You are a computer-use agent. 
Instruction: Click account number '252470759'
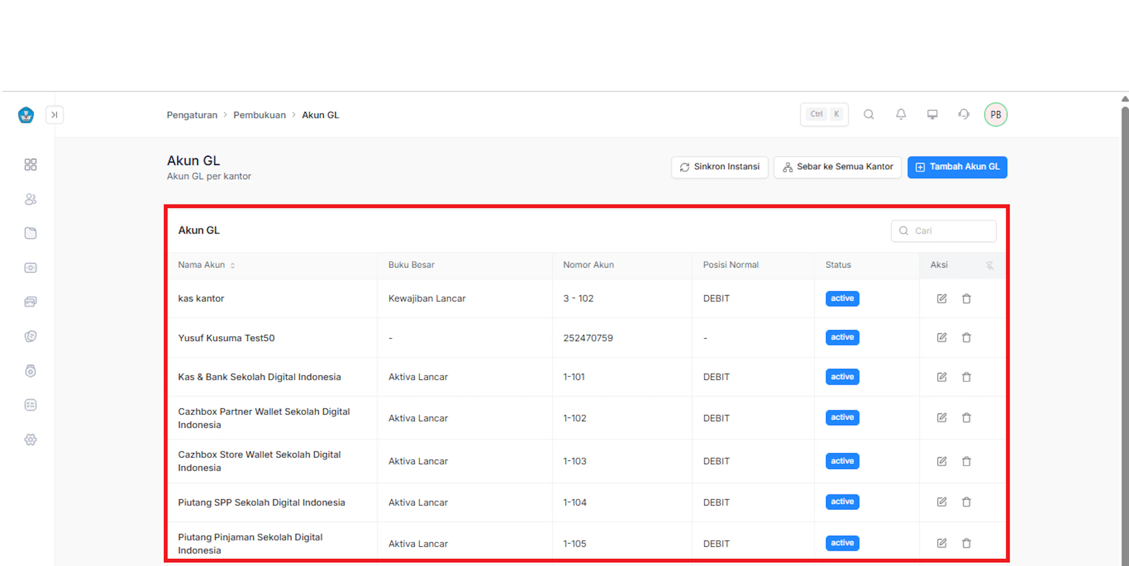pyautogui.click(x=588, y=338)
